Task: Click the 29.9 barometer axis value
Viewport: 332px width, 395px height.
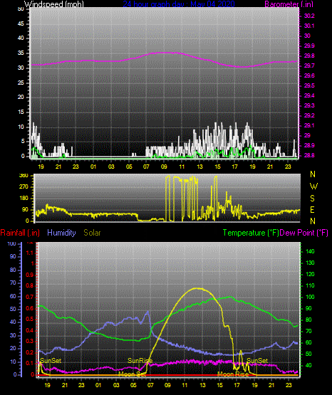Action: click(309, 46)
